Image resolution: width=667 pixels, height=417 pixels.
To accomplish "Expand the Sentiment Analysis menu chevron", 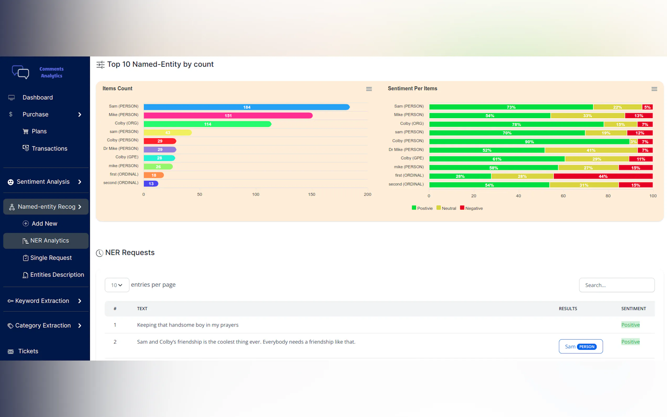I will coord(80,182).
